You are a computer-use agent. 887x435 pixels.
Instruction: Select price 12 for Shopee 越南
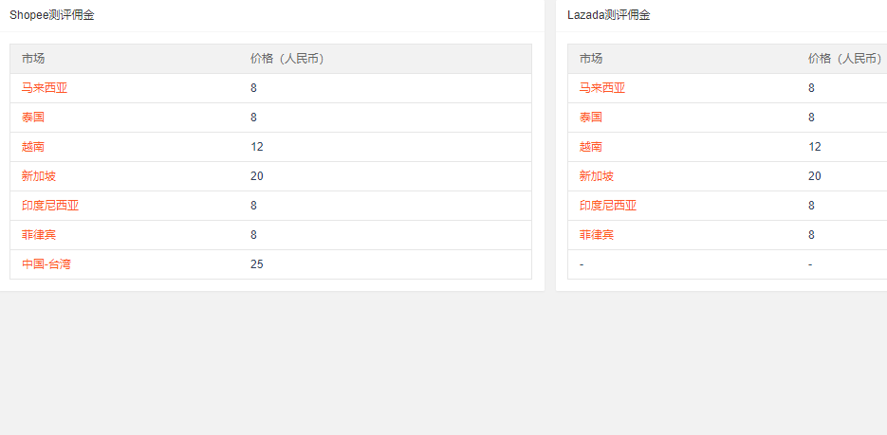257,147
